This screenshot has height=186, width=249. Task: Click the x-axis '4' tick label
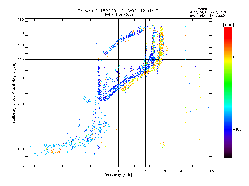[118, 171]
